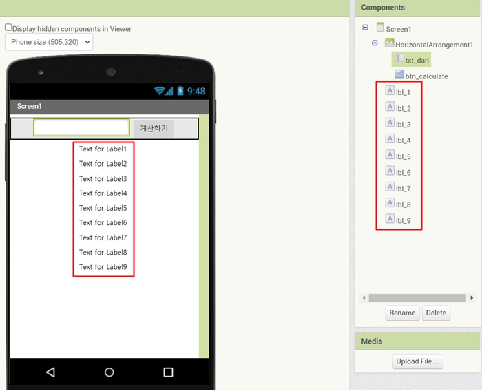Select the Screen1 name in component tree

399,29
